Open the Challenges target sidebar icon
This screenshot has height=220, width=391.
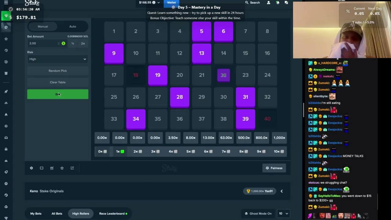click(6, 62)
